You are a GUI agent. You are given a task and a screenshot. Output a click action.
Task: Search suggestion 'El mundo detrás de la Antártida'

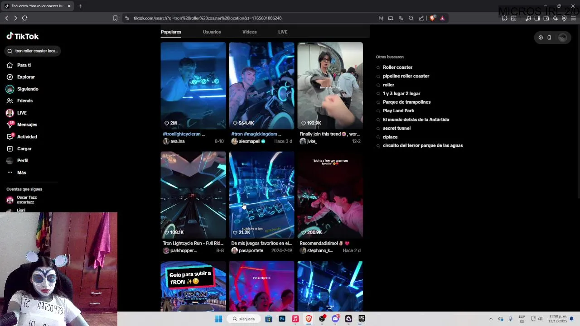[x=416, y=120]
